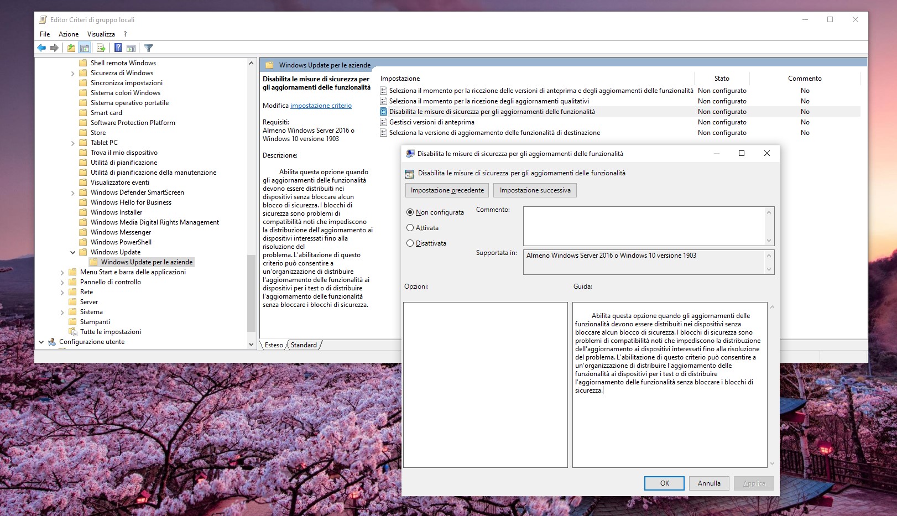This screenshot has height=516, width=897.
Task: Click the Windows Update per le aziende folder icon in tree
Action: [94, 262]
